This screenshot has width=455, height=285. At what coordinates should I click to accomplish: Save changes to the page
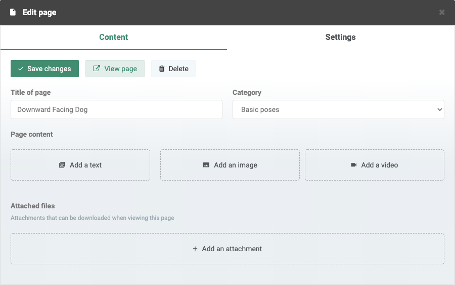44,69
